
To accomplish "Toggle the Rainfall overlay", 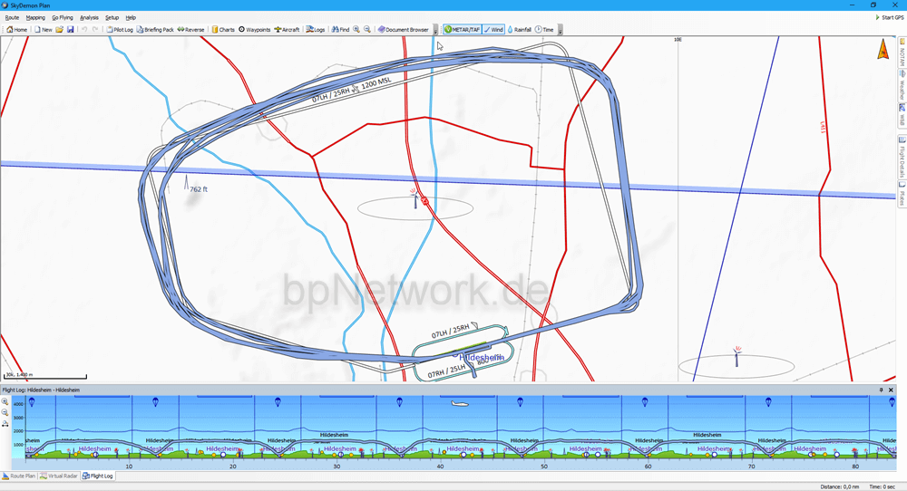I will point(520,30).
